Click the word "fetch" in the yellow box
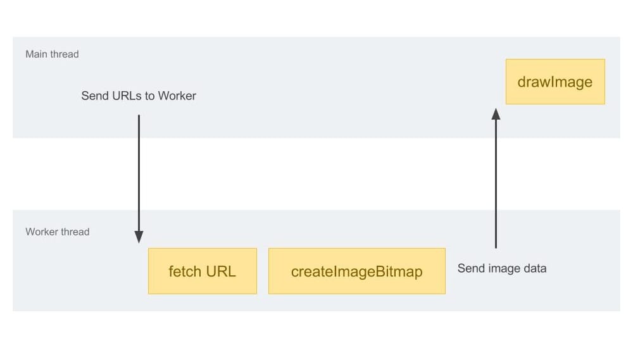This screenshot has width=633, height=348. click(x=184, y=271)
